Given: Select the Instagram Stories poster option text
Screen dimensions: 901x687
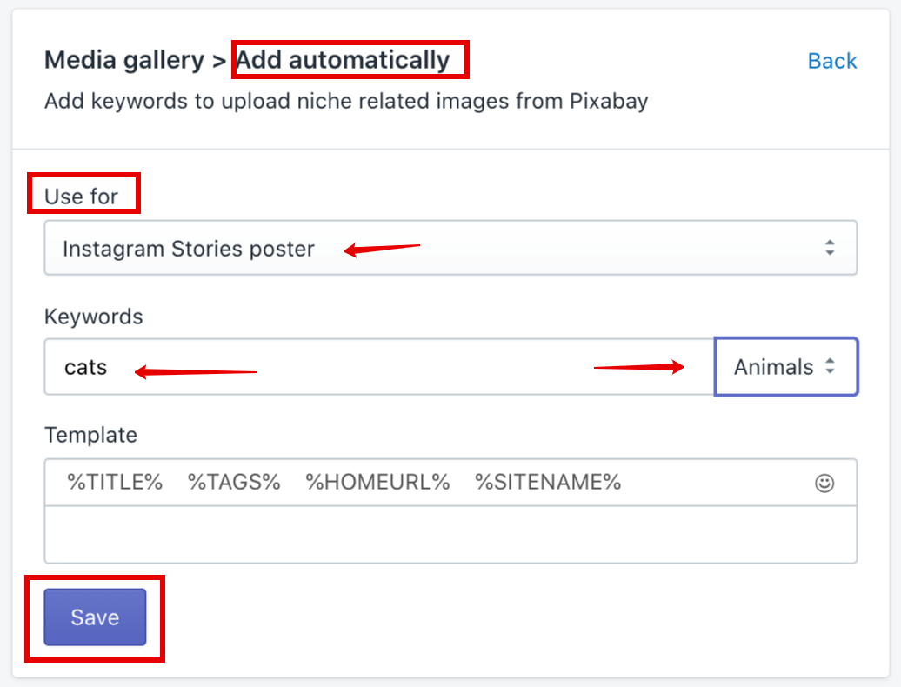Looking at the screenshot, I should click(189, 249).
